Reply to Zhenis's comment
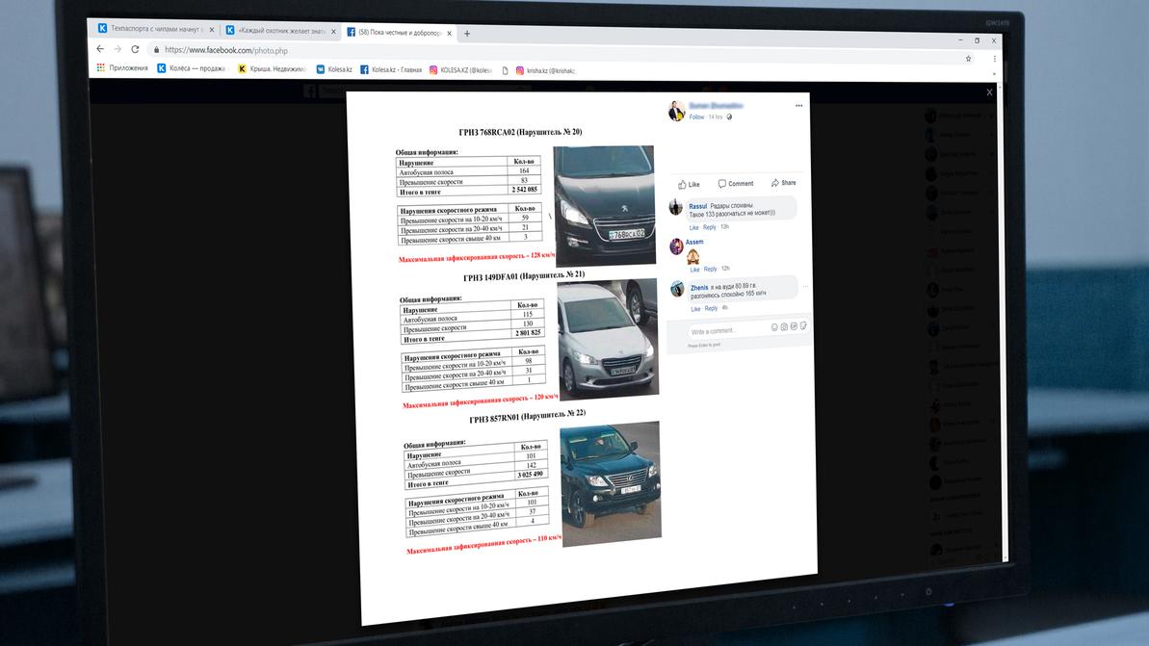Screen dimensions: 1149x646 click(x=711, y=309)
